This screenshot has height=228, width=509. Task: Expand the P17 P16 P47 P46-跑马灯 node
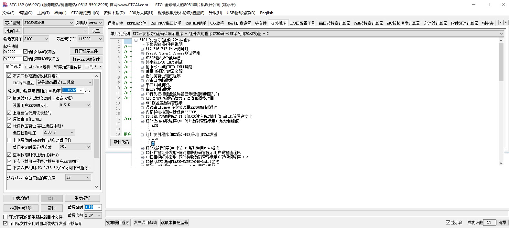[142, 49]
